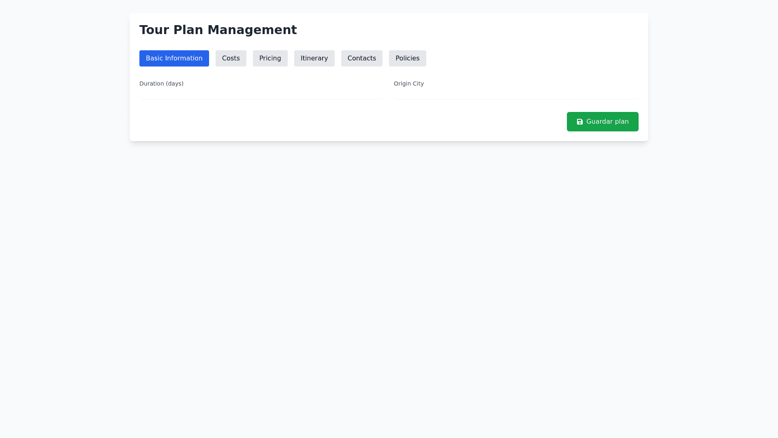Click the word Management in the title
Screen dimensions: 778x438
pyautogui.click(x=252, y=30)
